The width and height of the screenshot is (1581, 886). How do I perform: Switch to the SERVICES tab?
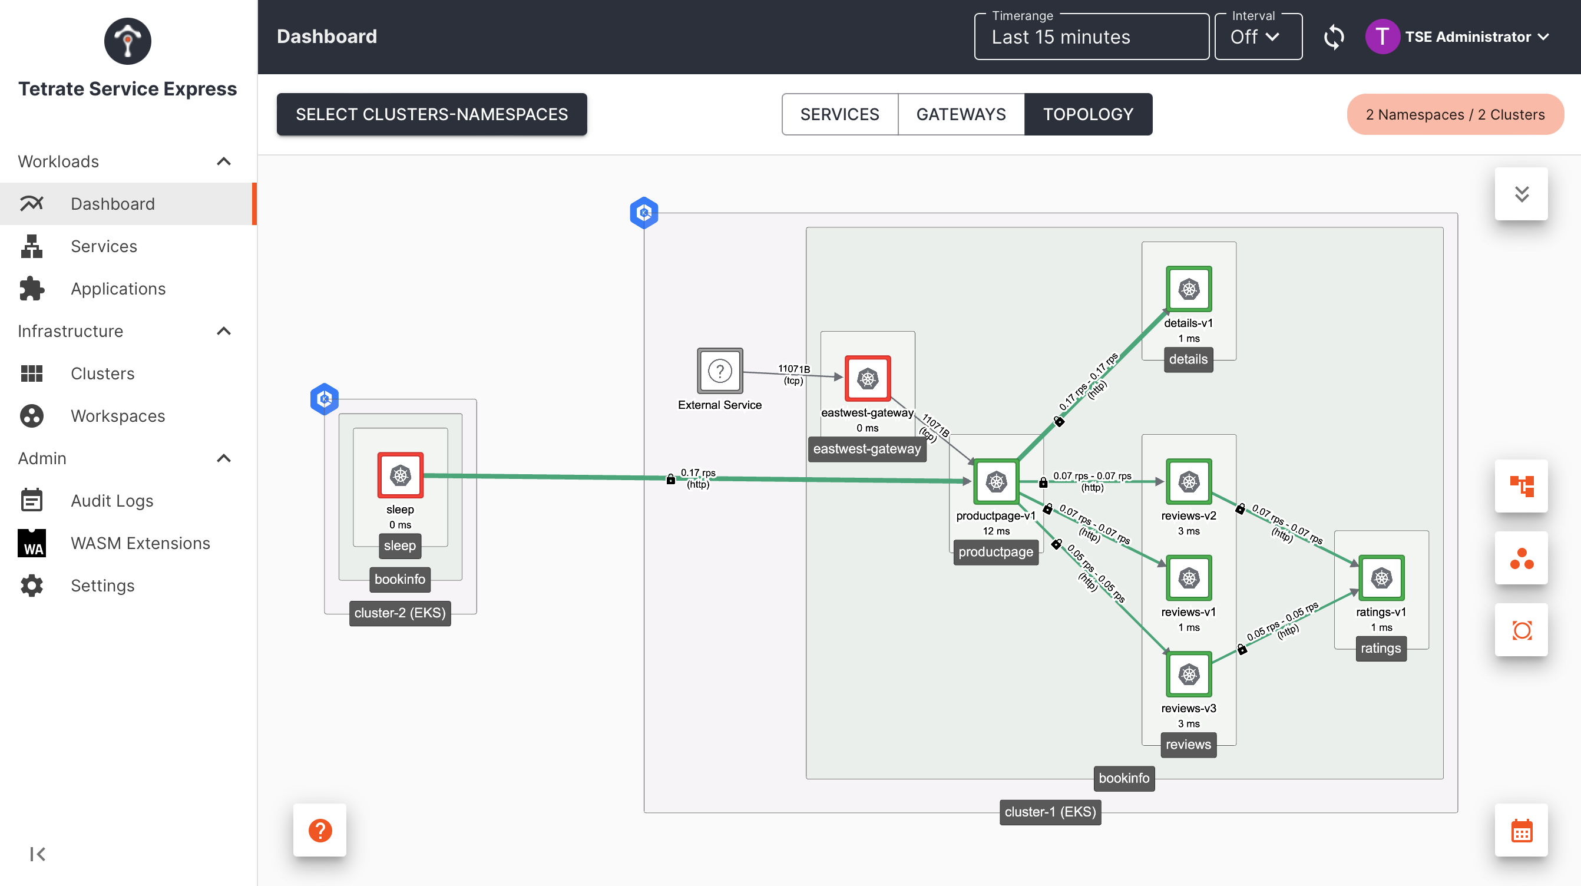coord(839,114)
